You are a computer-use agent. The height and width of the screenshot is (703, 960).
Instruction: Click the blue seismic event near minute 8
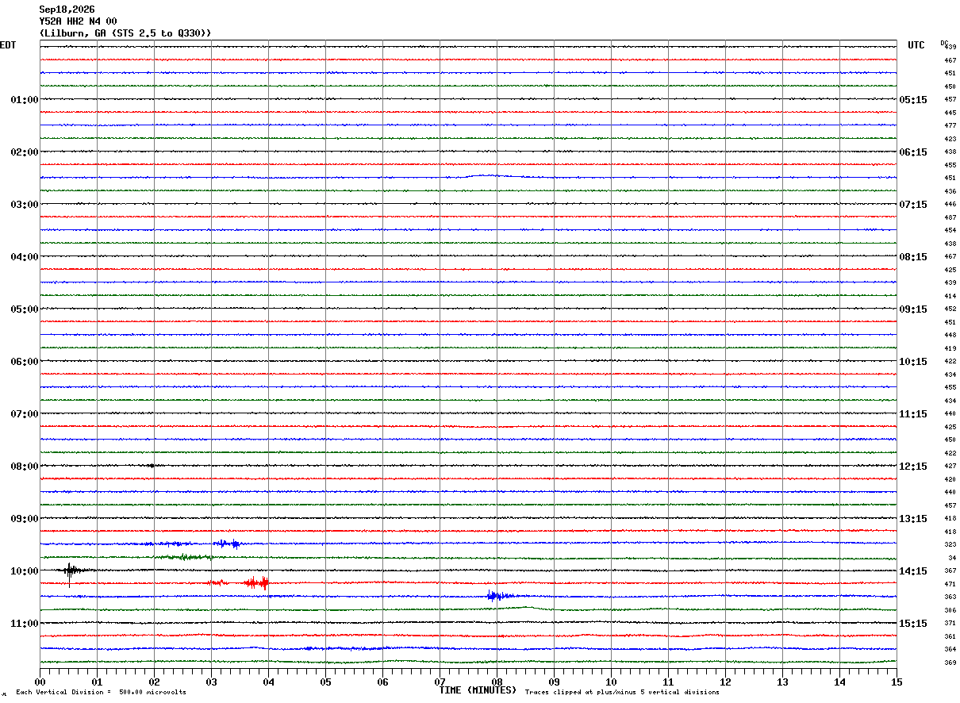pyautogui.click(x=495, y=596)
